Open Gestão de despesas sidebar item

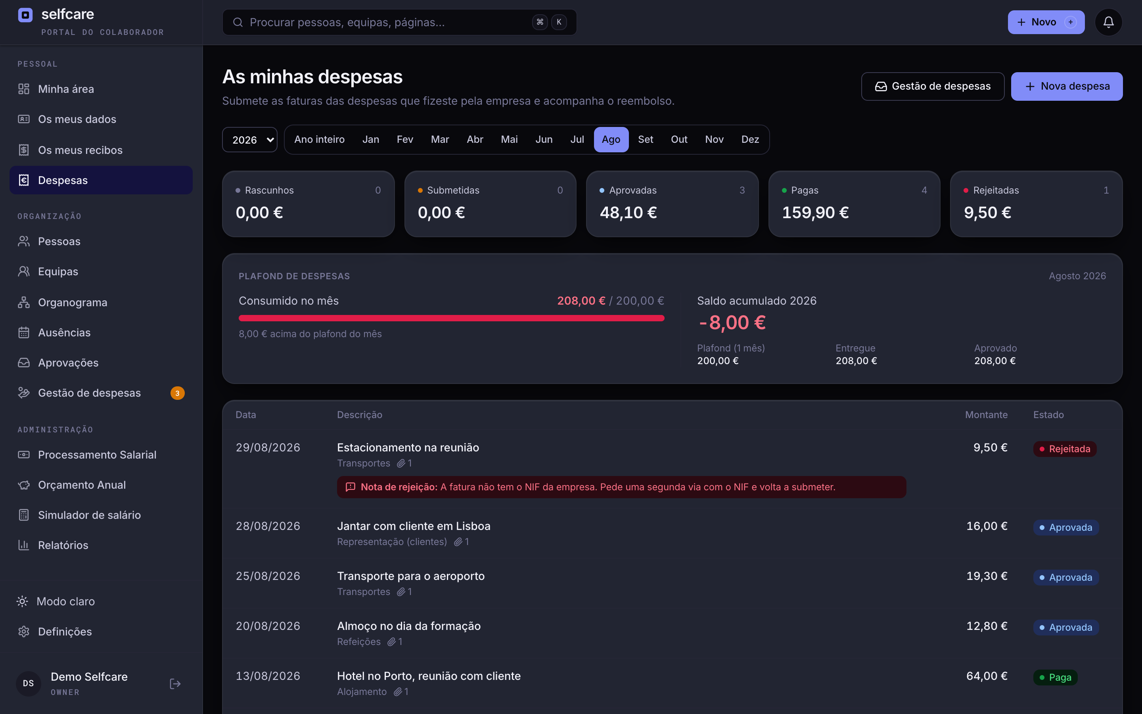[x=101, y=393]
